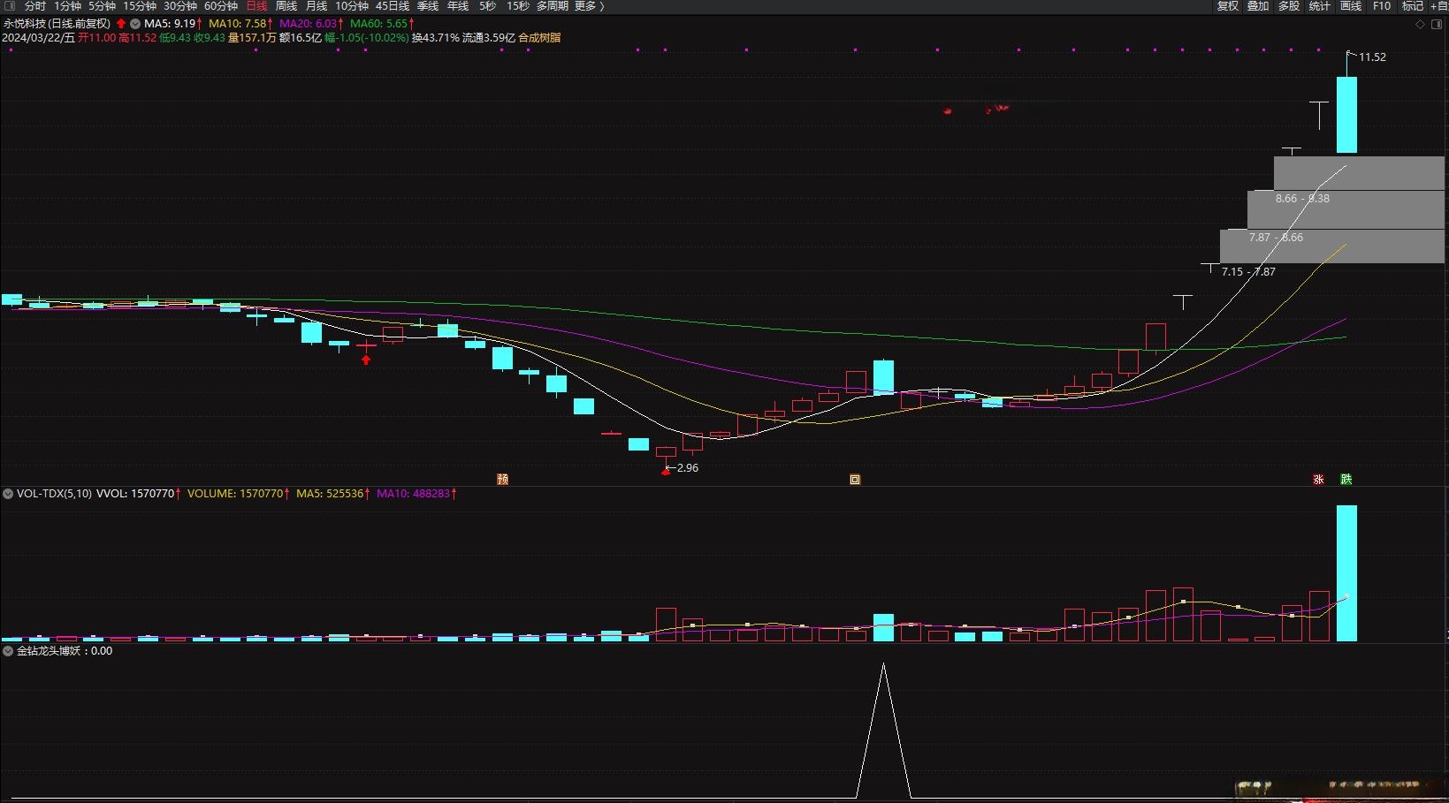Screen dimensions: 1449x803
Task: Click the diamond icon at chart top-right
Action: [1421, 24]
